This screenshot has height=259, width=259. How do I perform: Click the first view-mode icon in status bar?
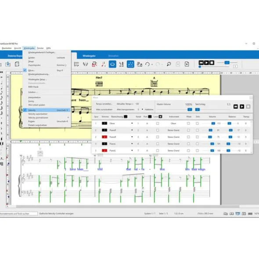point(226,213)
